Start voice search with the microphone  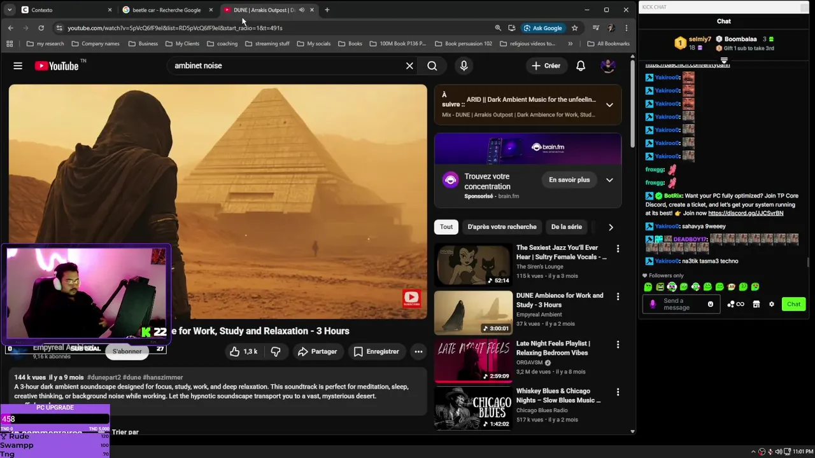pyautogui.click(x=464, y=66)
